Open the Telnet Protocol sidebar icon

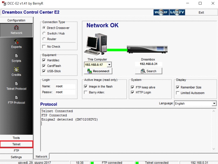16,85
